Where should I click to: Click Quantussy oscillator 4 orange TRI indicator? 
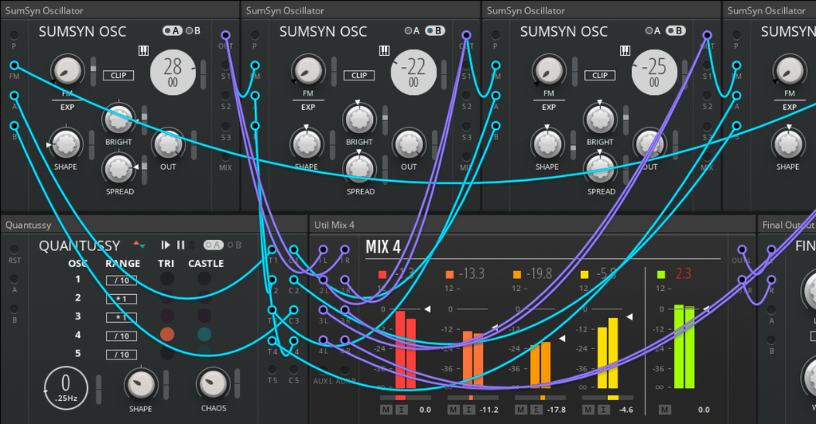coord(167,334)
